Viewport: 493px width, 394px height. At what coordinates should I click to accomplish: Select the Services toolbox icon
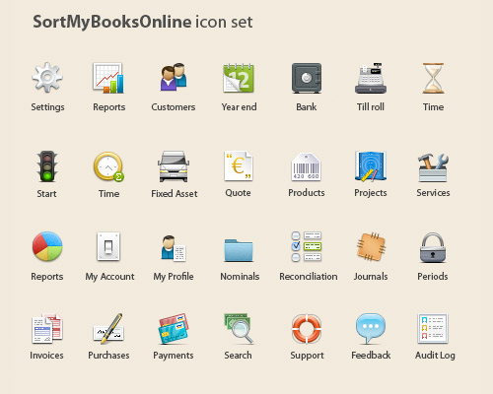click(x=433, y=167)
